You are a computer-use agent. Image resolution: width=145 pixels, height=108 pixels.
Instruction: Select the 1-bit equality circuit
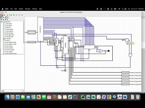[x=9, y=31]
